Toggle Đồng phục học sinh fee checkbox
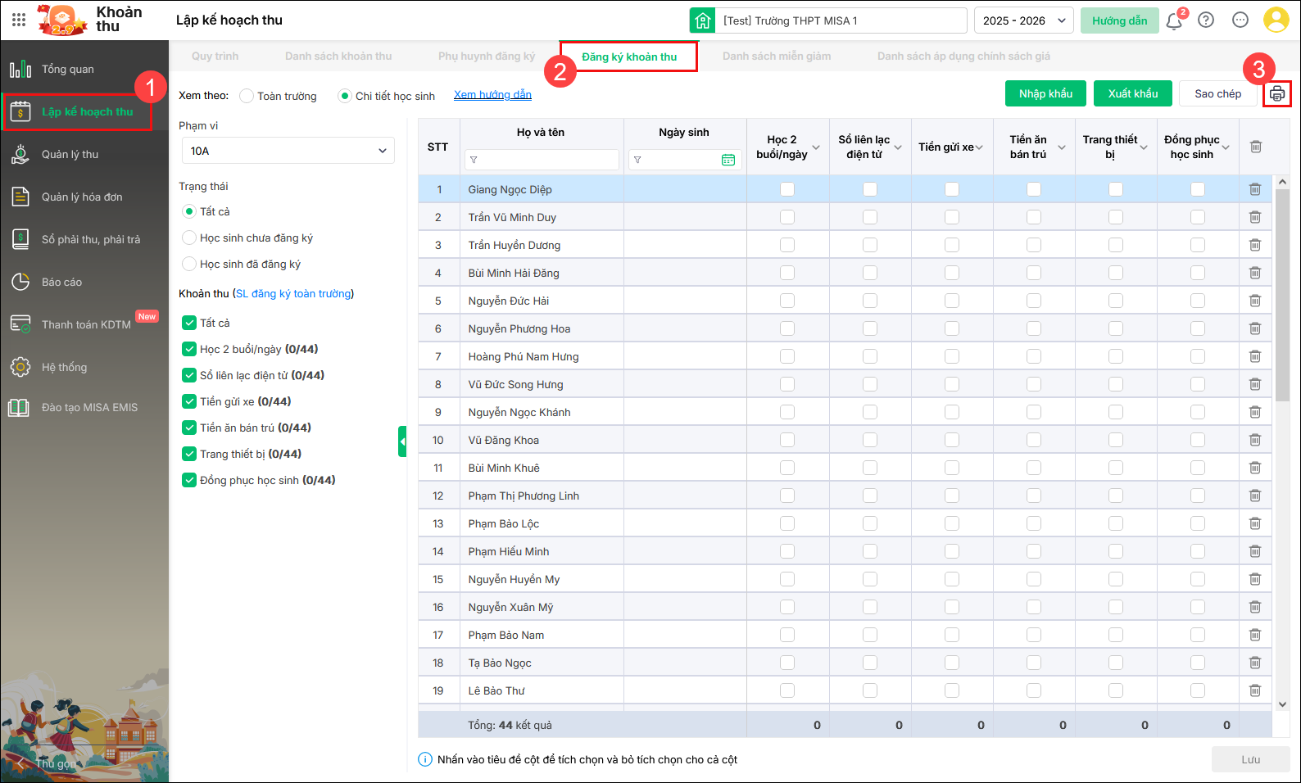1301x783 pixels. tap(189, 480)
